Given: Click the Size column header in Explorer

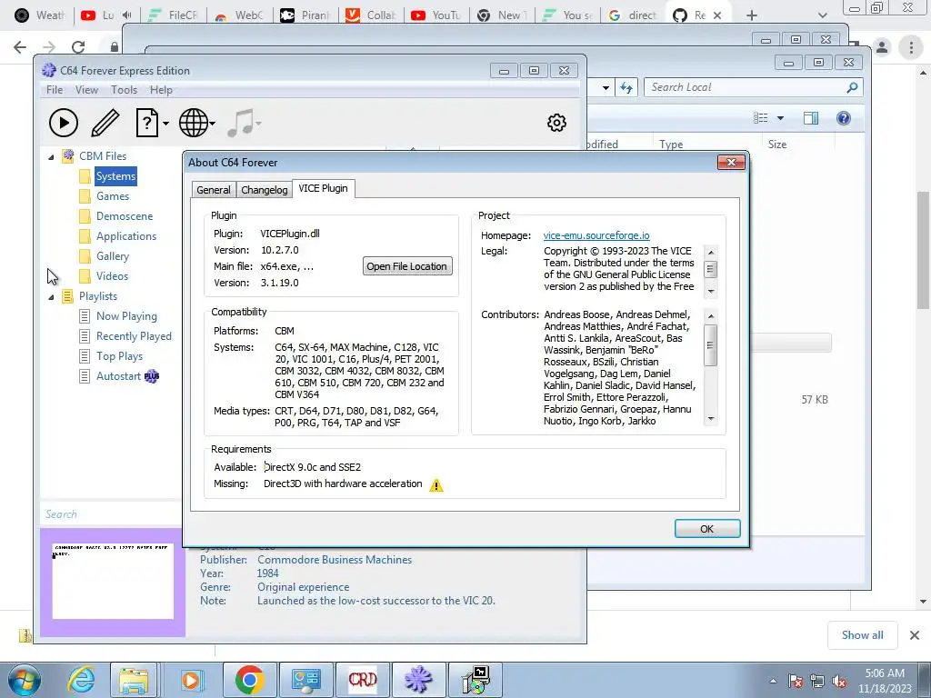Looking at the screenshot, I should (x=777, y=145).
